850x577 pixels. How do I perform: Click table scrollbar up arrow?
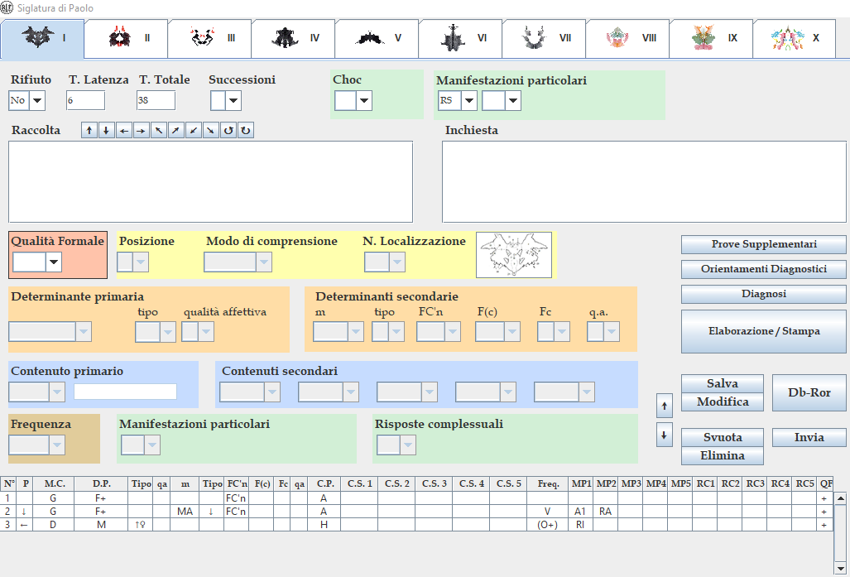pyautogui.click(x=840, y=498)
